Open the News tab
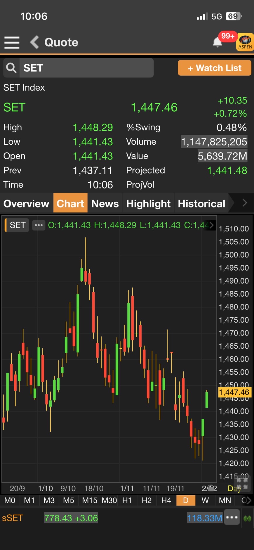The image size is (254, 550). click(105, 203)
